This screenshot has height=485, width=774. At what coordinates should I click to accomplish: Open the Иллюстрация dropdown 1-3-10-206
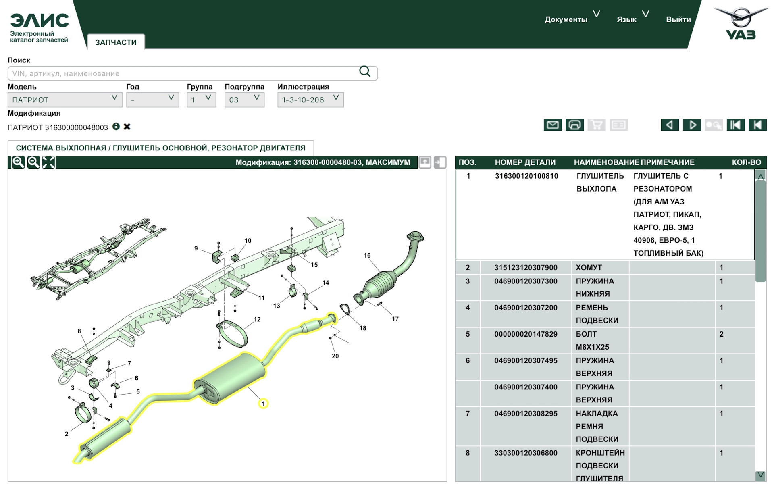[310, 100]
